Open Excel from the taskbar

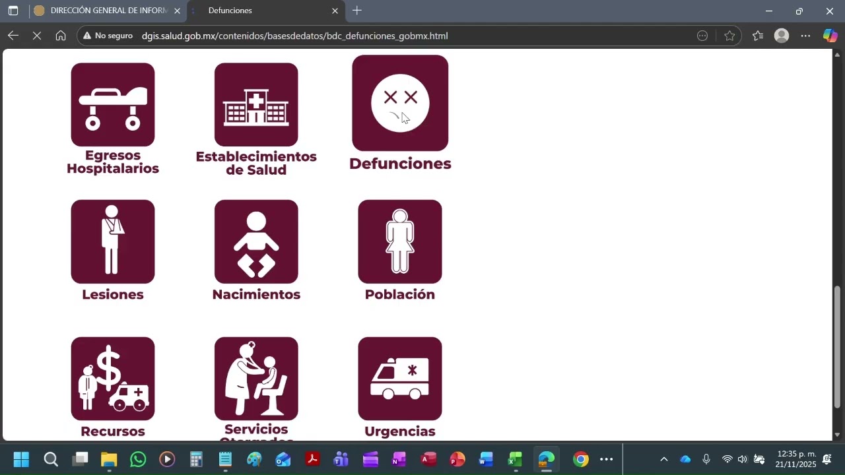[x=516, y=459]
